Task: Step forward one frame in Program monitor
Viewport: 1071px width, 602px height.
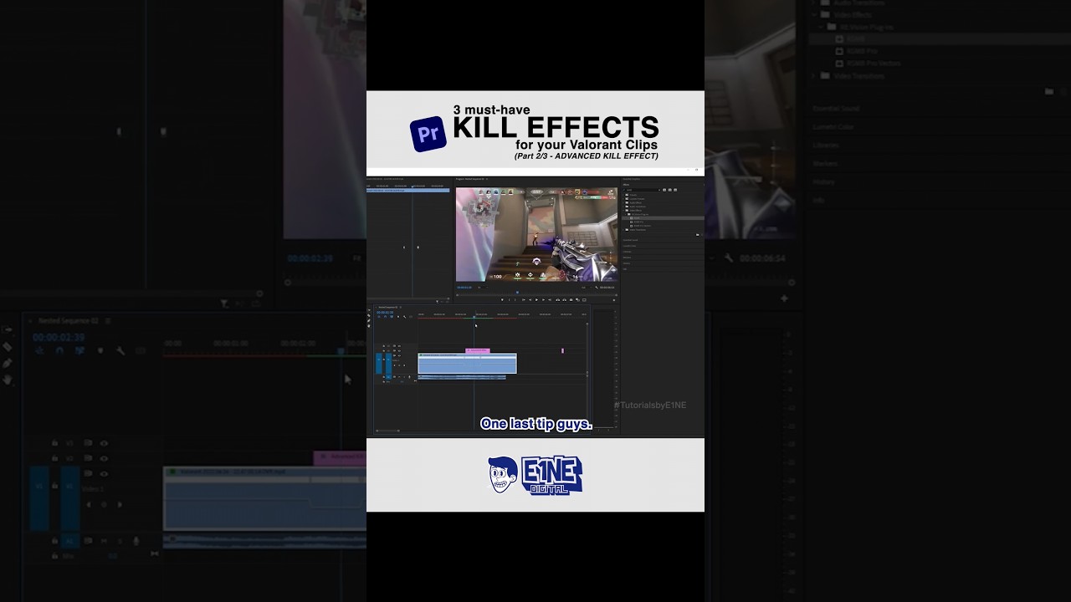Action: click(x=543, y=299)
